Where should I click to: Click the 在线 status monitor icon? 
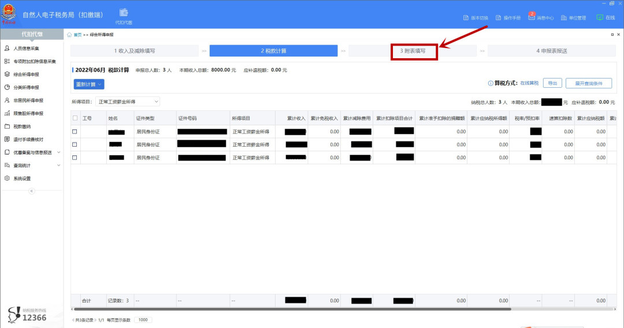click(600, 17)
